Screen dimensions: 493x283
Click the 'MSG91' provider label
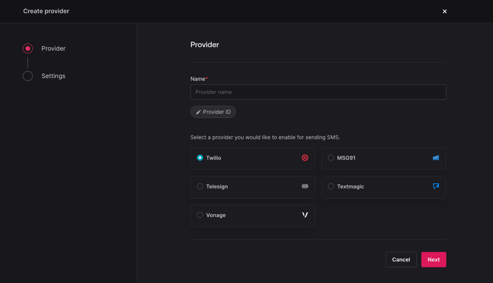[346, 158]
